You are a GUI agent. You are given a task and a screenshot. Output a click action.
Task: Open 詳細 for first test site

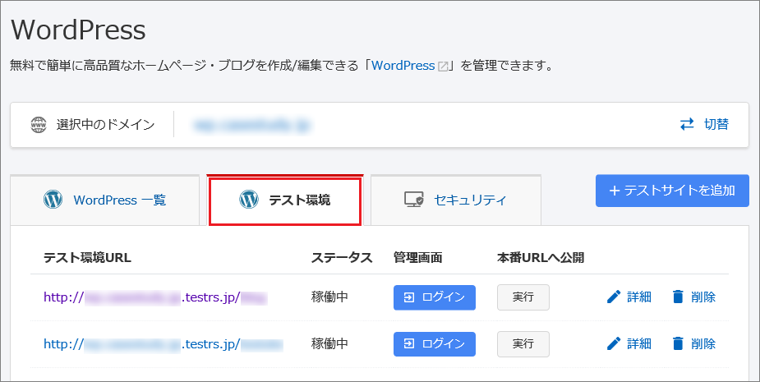[x=639, y=297]
